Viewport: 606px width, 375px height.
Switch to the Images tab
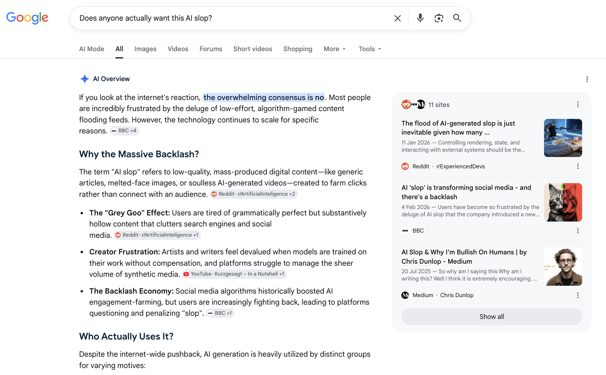pyautogui.click(x=145, y=49)
